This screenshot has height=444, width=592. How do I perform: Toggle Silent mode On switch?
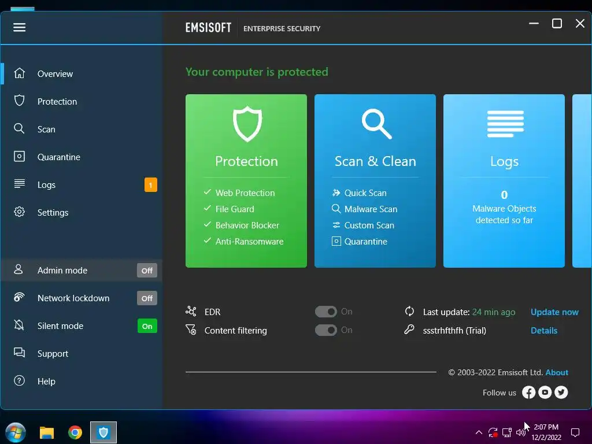[x=147, y=326]
